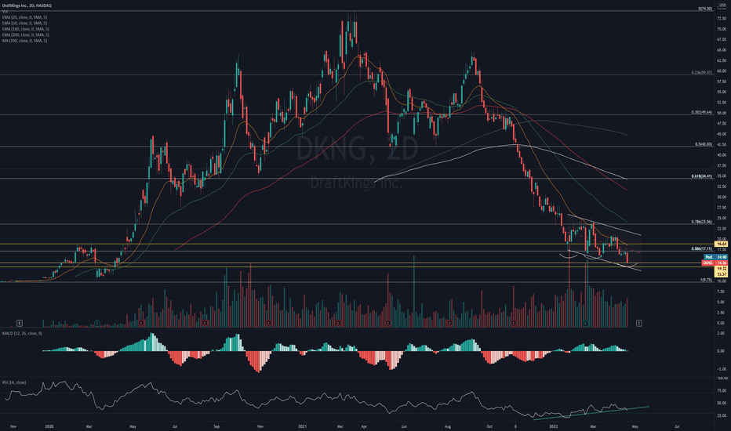Click the 60.00 price scale value
Screen dimensions: 731x431
tap(722, 71)
